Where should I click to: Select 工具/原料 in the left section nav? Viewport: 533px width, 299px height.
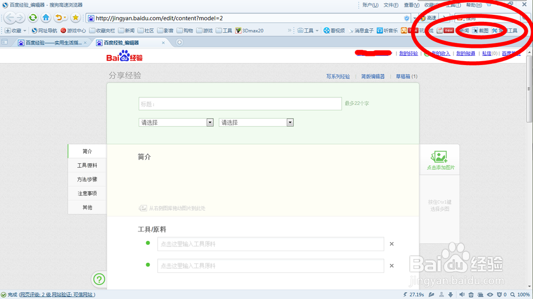(87, 165)
